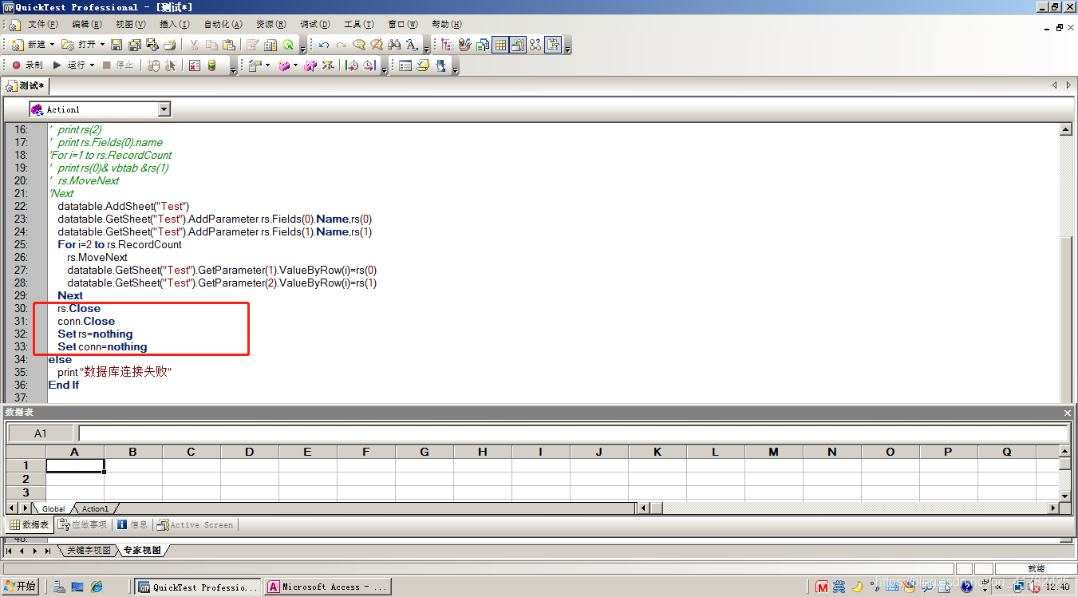Click column header K in data table
This screenshot has height=597, width=1078.
[657, 452]
